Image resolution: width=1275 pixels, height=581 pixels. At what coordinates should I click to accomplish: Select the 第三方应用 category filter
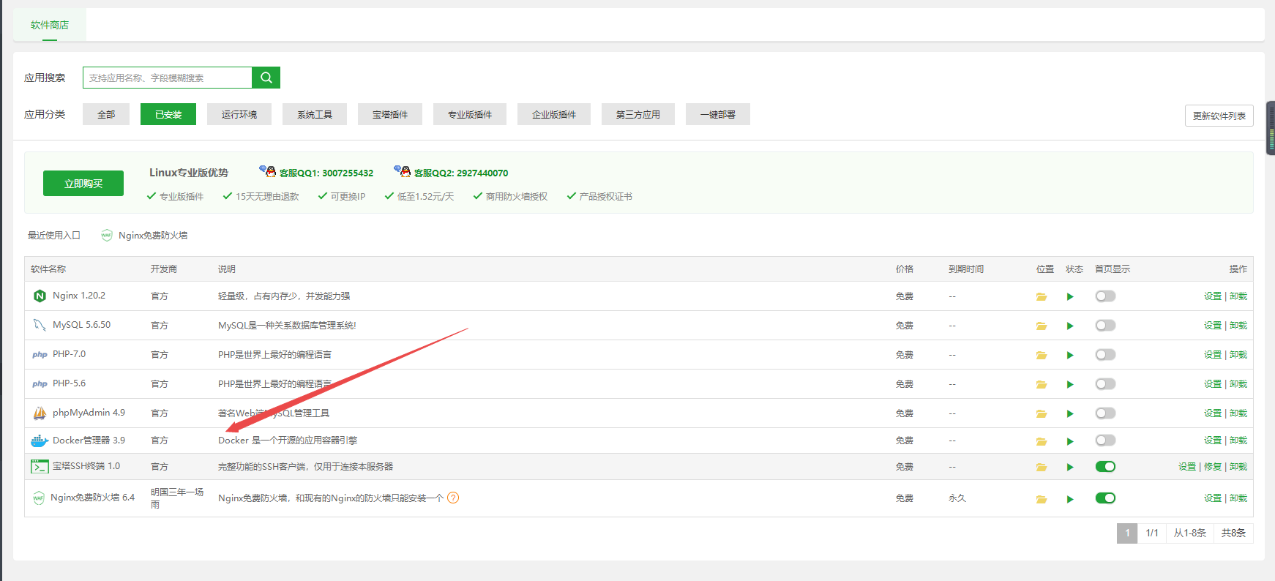[638, 114]
